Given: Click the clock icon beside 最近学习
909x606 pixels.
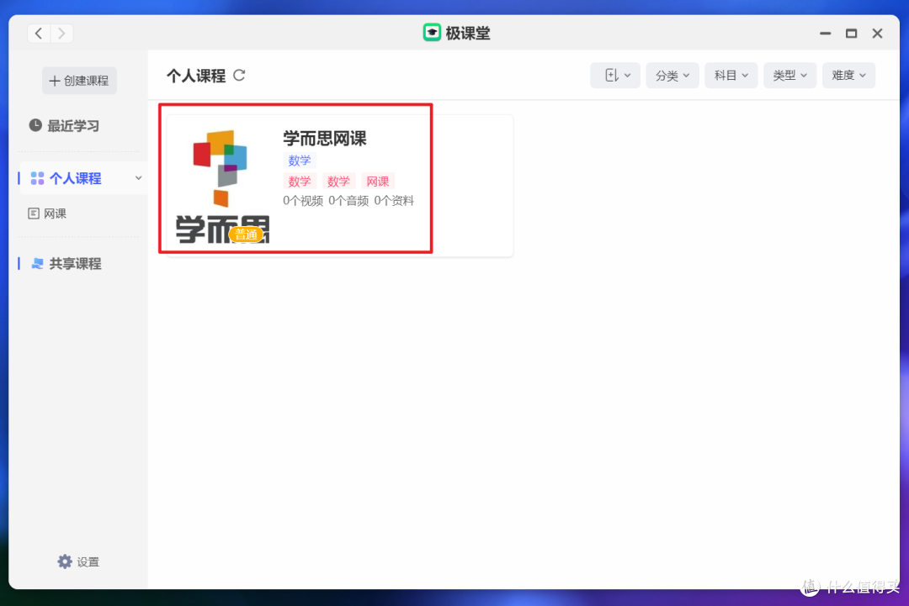Looking at the screenshot, I should (35, 125).
